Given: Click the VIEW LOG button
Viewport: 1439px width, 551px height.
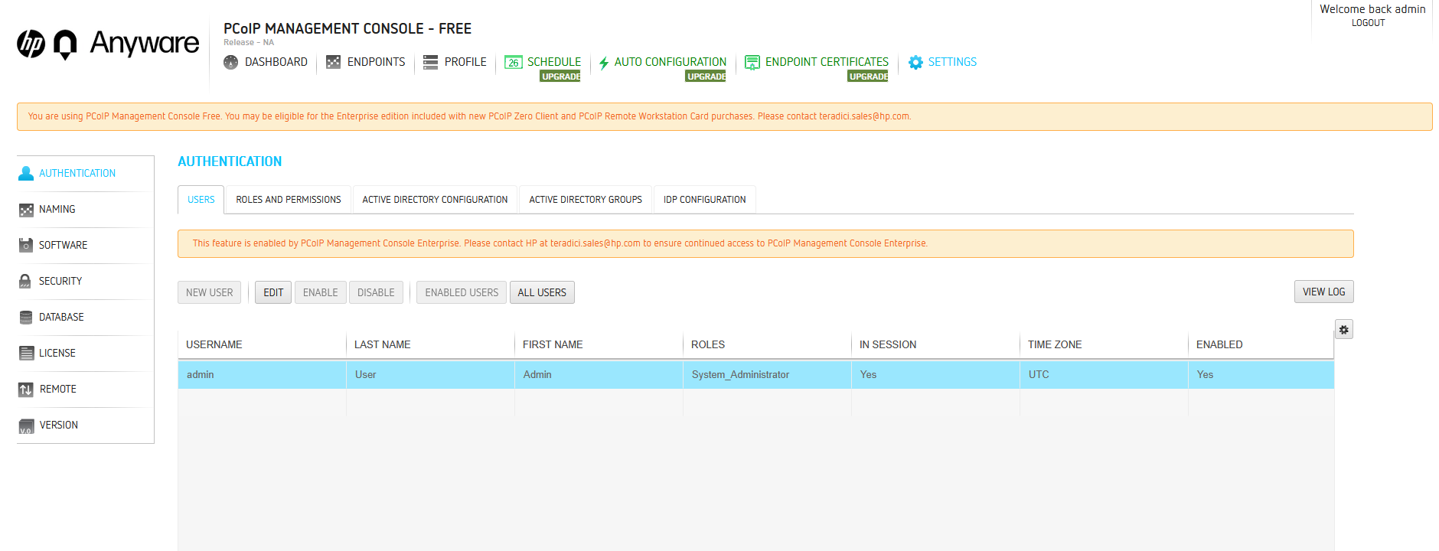Looking at the screenshot, I should (x=1324, y=292).
